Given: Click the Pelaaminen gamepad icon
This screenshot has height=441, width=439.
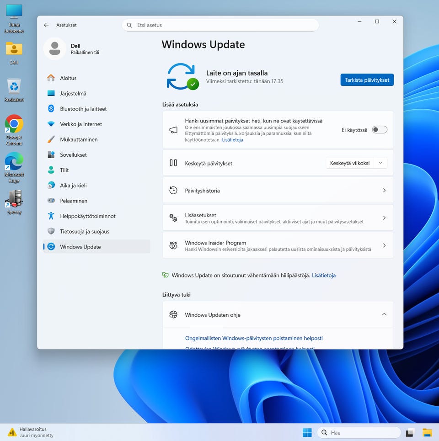Looking at the screenshot, I should click(51, 201).
